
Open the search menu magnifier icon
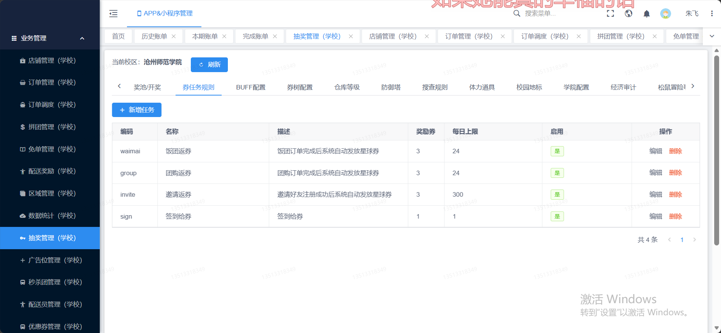[517, 14]
